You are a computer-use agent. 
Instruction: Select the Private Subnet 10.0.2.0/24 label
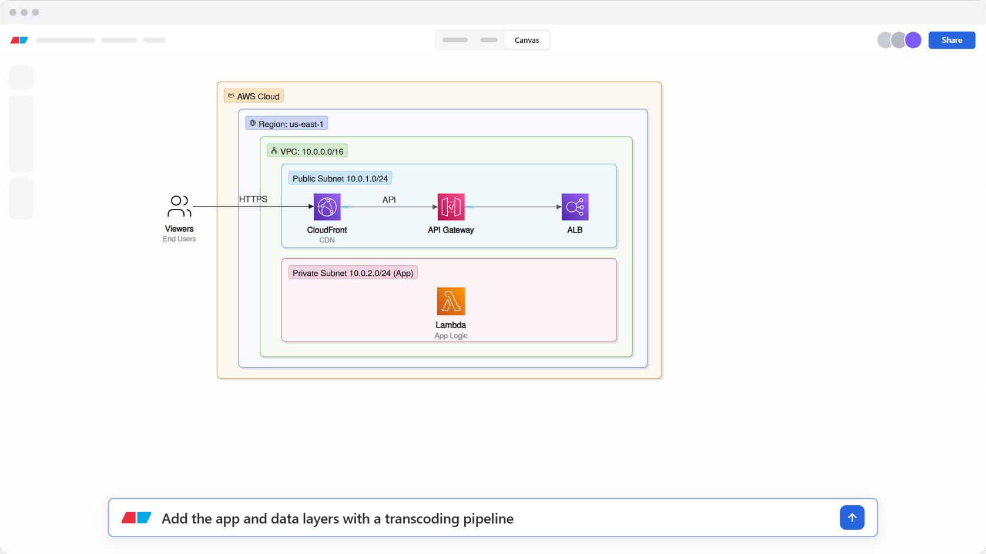click(353, 273)
